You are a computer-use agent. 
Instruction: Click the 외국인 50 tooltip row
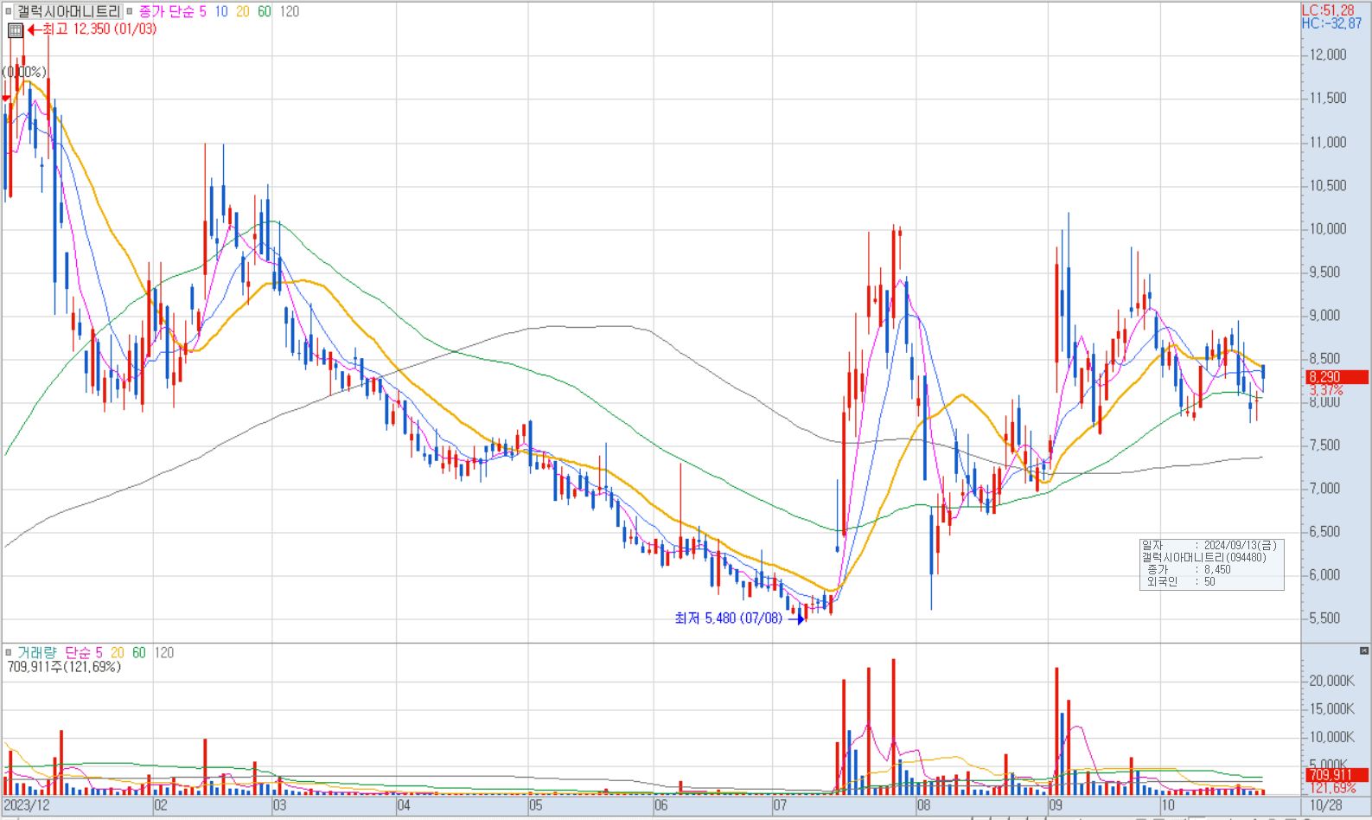[x=1181, y=581]
